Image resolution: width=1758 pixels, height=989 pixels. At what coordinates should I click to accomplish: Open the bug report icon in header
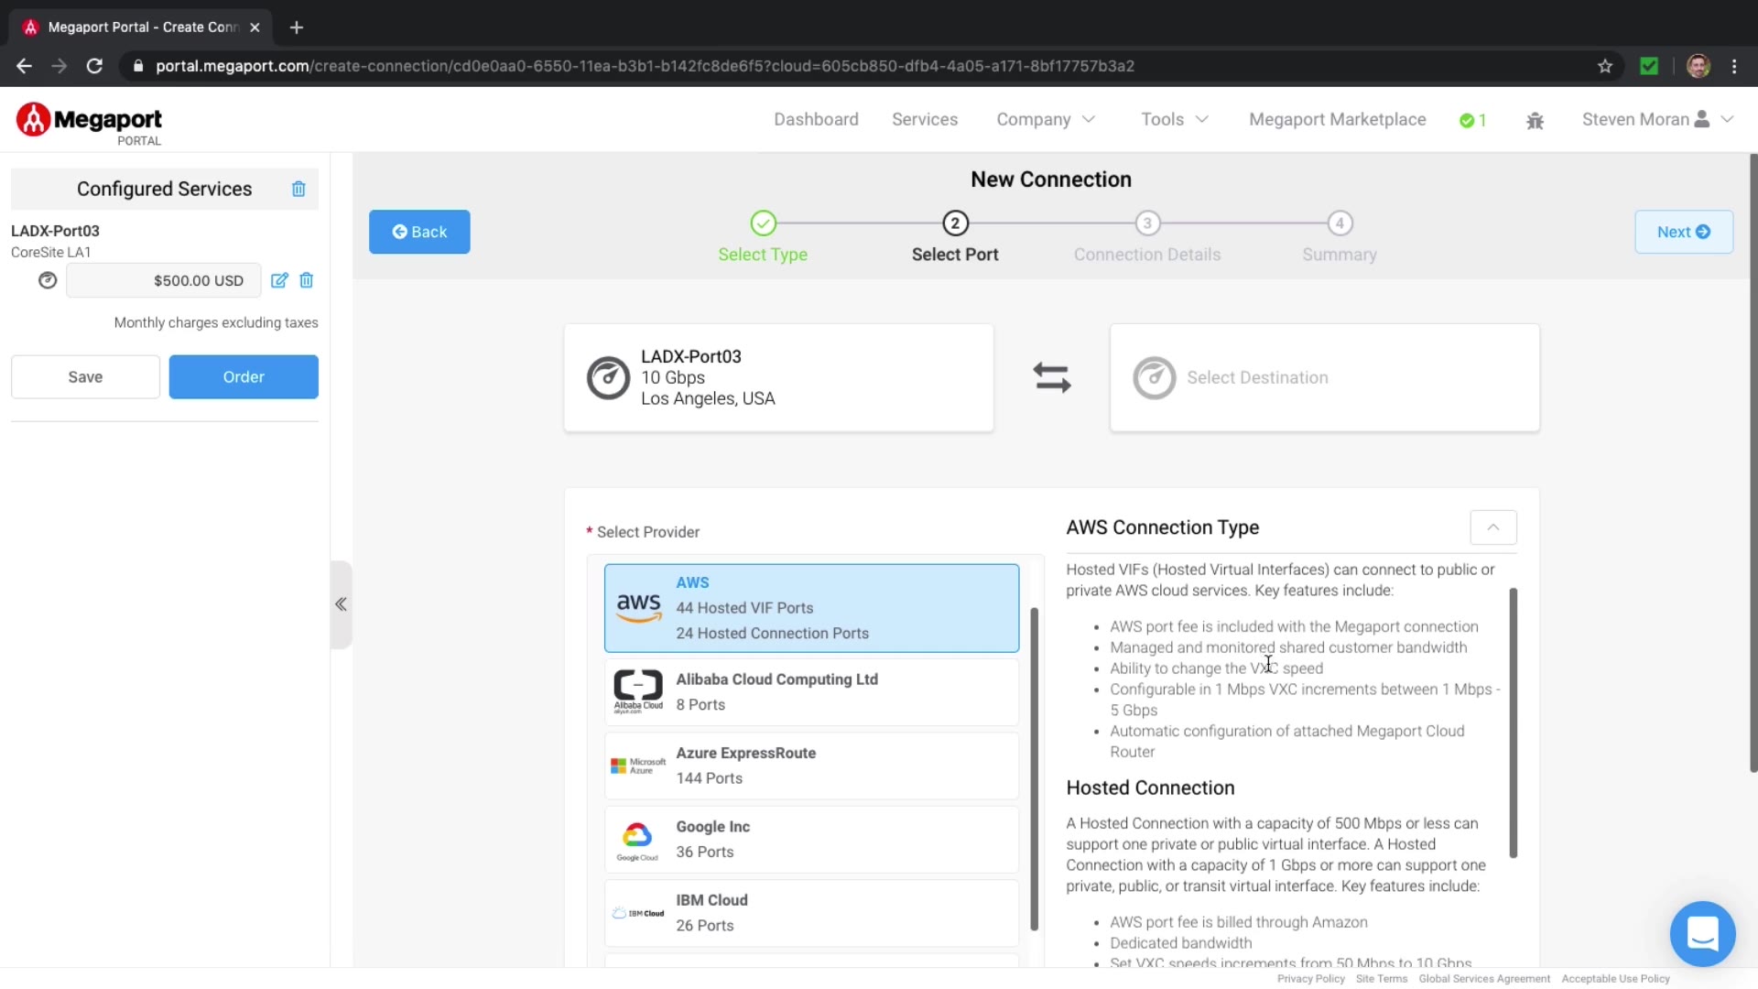click(x=1536, y=120)
